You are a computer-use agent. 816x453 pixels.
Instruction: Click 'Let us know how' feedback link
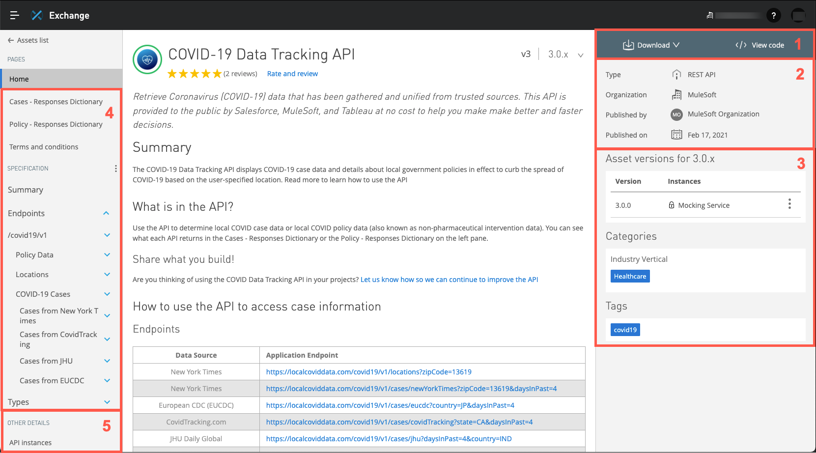coord(449,280)
